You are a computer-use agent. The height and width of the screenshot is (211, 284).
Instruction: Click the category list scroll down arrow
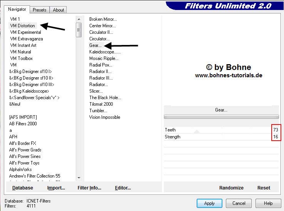tap(79, 178)
